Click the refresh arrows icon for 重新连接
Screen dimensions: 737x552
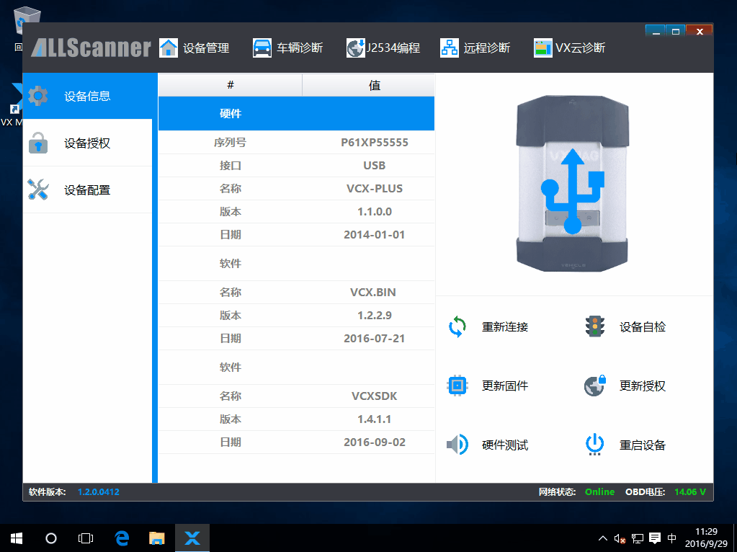tap(457, 326)
